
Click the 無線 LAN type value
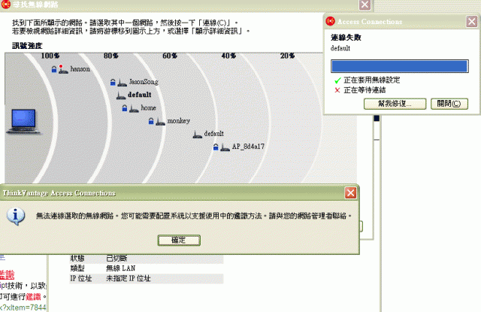[x=120, y=268]
